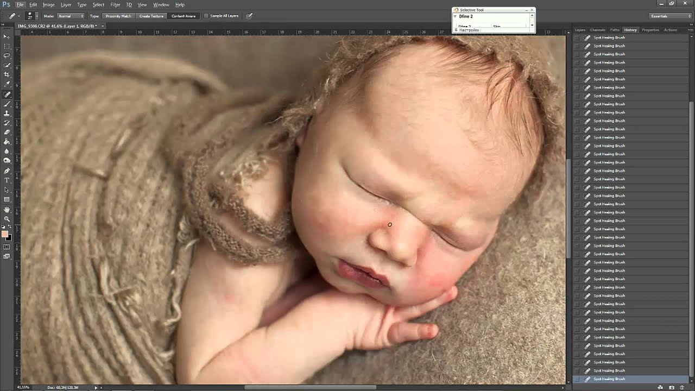The width and height of the screenshot is (695, 391).
Task: Toggle Quick Mask mode icon
Action: pyautogui.click(x=7, y=247)
